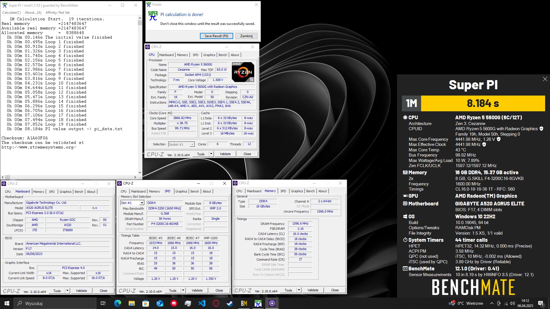Click the Super PI vertical scrollbar up arrow
Viewport: 550px width, 309px height.
click(x=140, y=18)
